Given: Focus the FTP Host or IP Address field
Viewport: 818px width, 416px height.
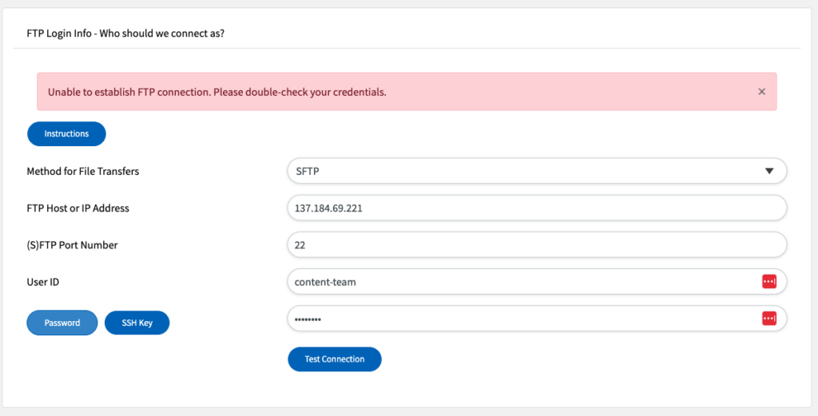Looking at the screenshot, I should point(537,208).
